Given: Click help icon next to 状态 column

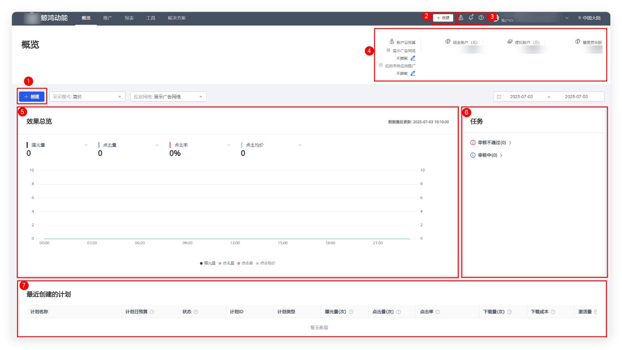Looking at the screenshot, I should point(196,312).
